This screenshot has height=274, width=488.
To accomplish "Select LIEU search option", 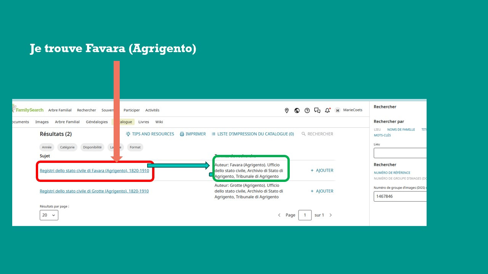I will coord(377,130).
